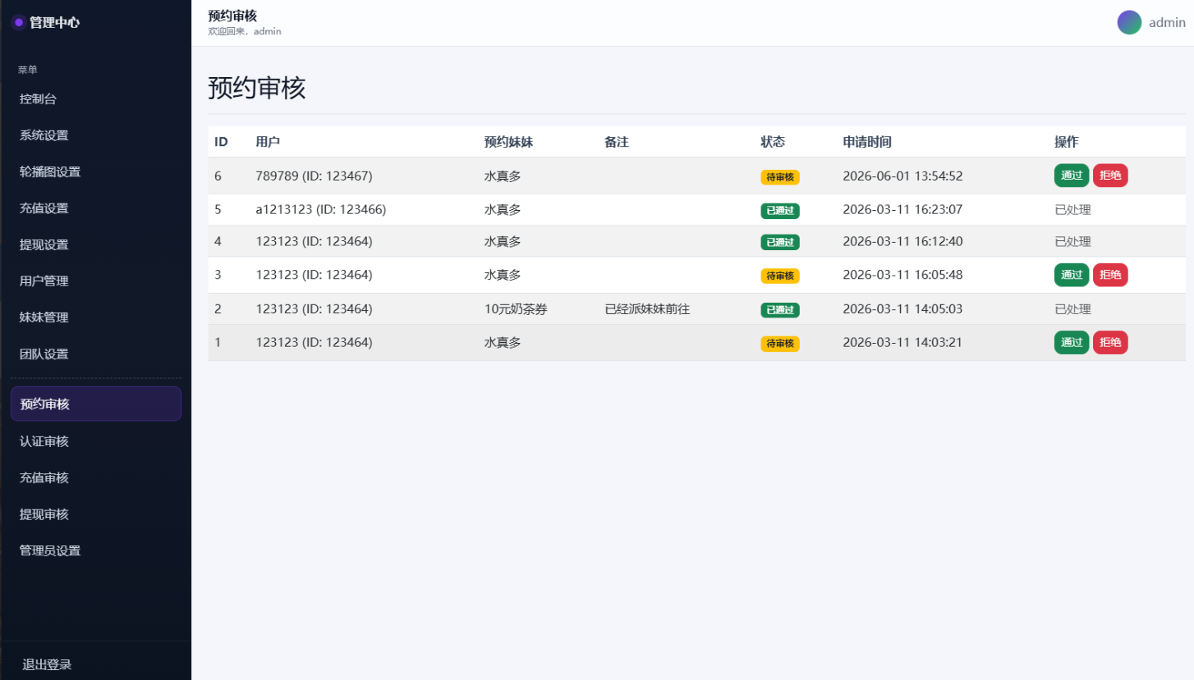
Task: Go to 充值审核 in the sidebar
Action: pyautogui.click(x=96, y=478)
